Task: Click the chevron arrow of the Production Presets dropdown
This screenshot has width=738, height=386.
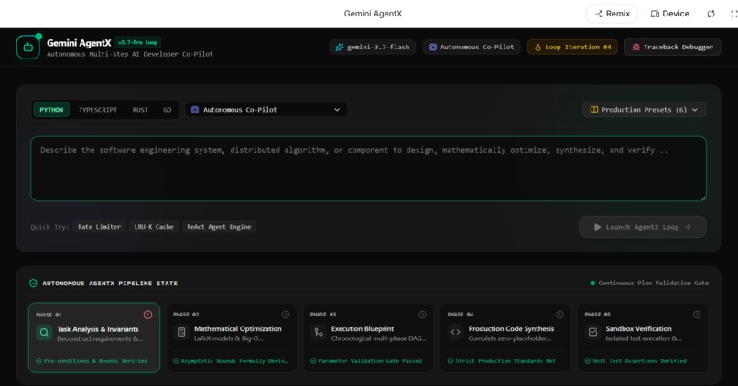Action: pos(695,110)
